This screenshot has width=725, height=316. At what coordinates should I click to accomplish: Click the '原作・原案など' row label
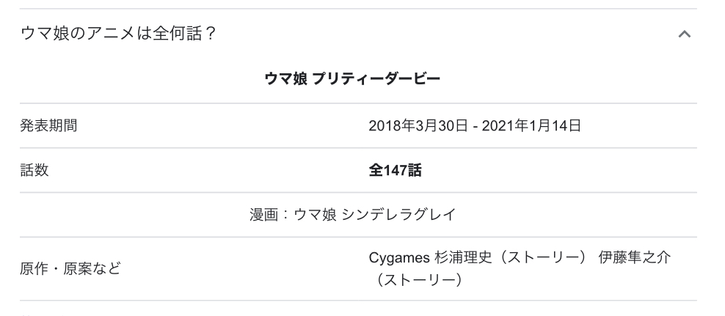(x=70, y=269)
